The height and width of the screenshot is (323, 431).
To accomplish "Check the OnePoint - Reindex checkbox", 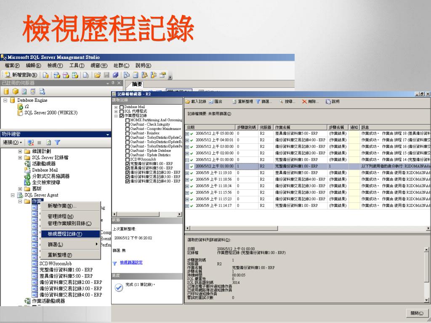I will tap(127, 133).
